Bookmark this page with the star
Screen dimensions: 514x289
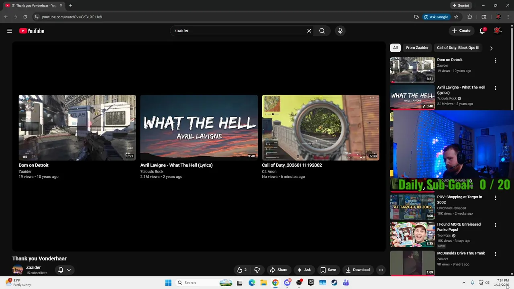click(456, 17)
